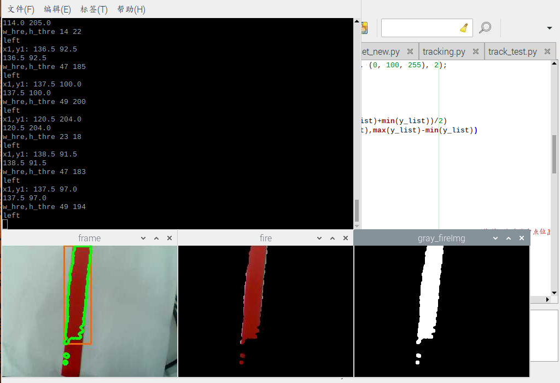Click the editor horizontal scrollbar right arrow
560x383 pixels.
[547, 299]
